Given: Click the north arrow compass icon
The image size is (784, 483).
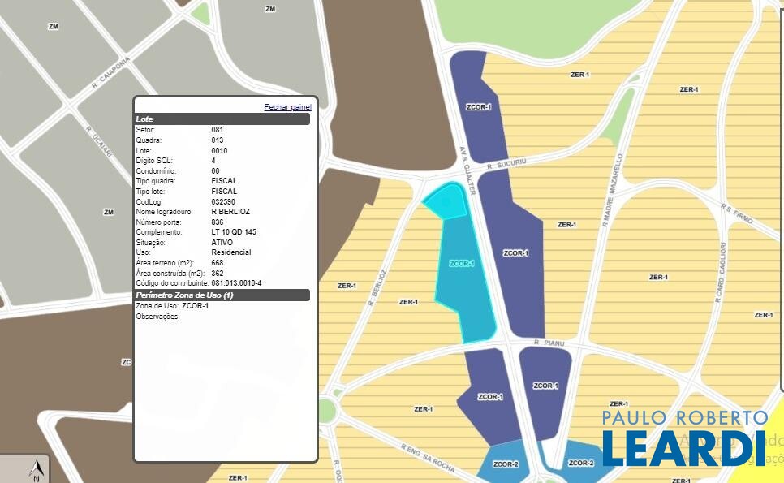Looking at the screenshot, I should [36, 470].
